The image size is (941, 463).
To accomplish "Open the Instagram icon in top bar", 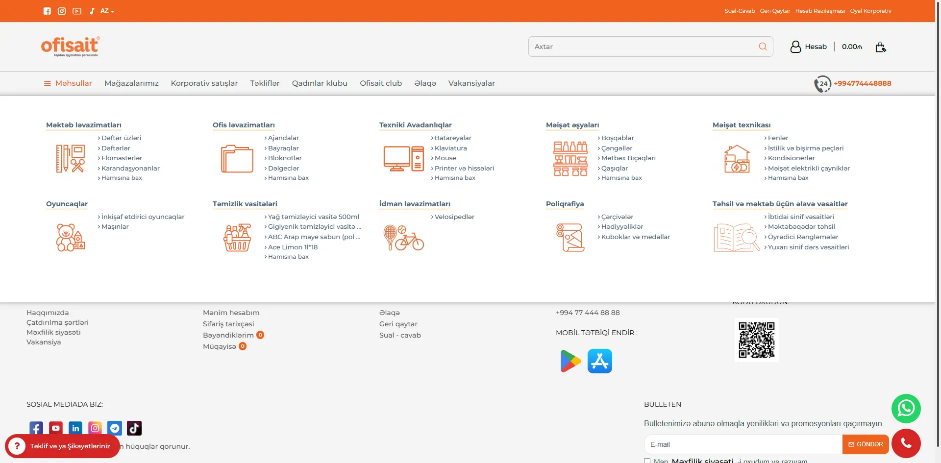I will click(62, 11).
